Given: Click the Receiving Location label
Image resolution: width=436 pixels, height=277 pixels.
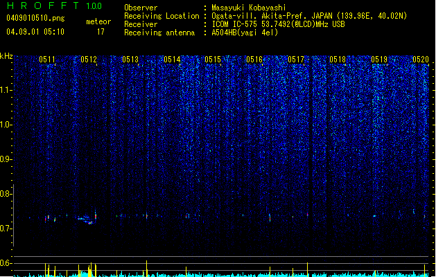Looking at the screenshot, I should coord(162,16).
